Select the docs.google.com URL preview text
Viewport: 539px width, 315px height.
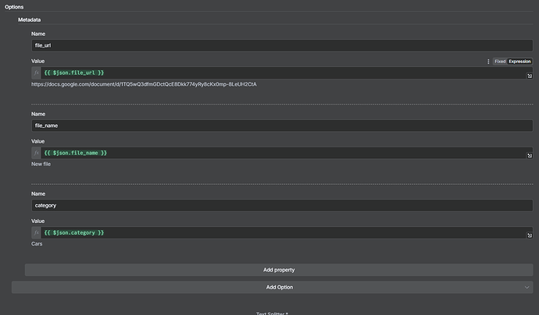pyautogui.click(x=144, y=84)
